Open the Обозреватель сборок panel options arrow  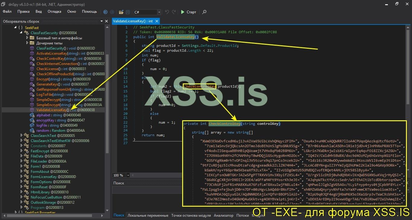pyautogui.click(x=101, y=21)
